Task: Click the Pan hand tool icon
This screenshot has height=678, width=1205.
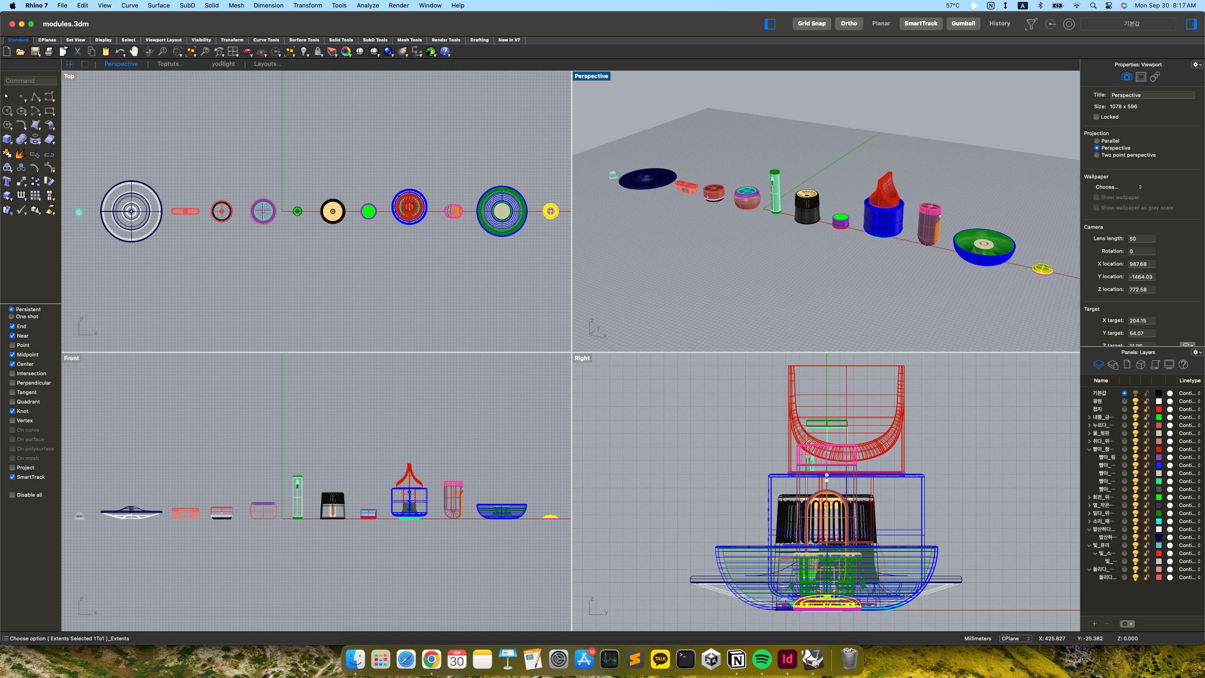Action: coord(134,52)
